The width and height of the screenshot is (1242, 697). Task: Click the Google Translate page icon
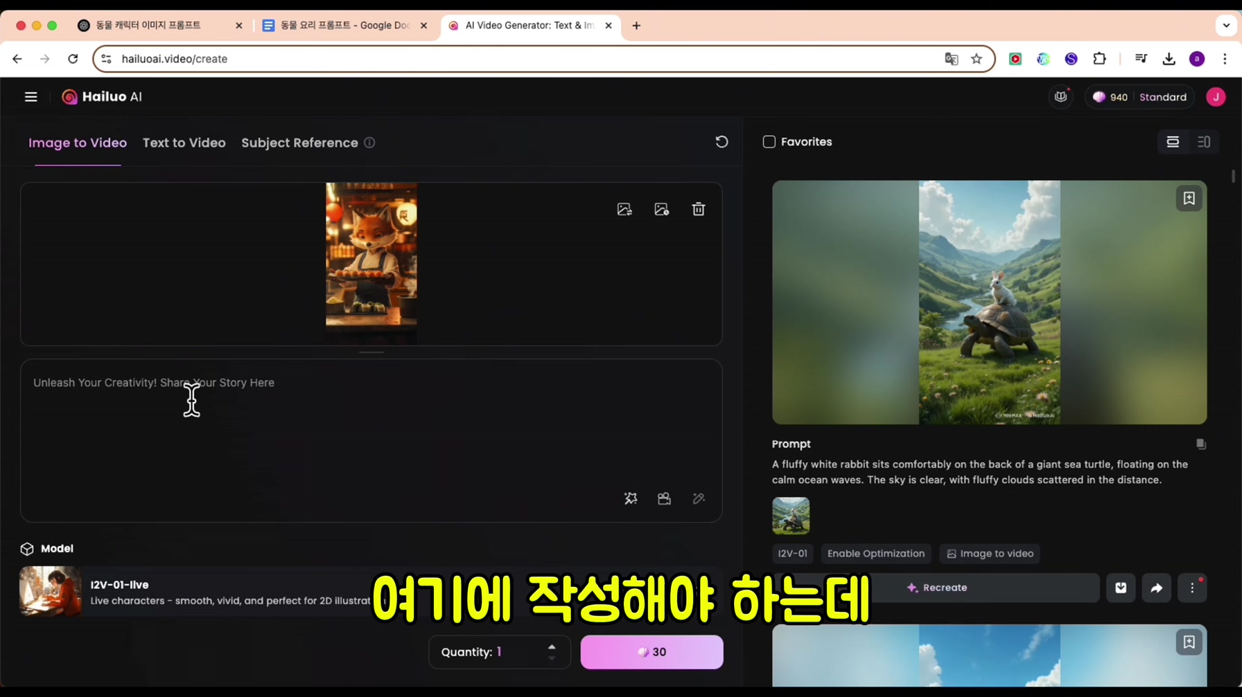point(951,59)
